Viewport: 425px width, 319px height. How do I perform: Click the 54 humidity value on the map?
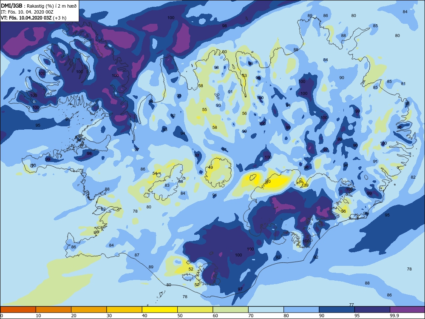(155, 174)
